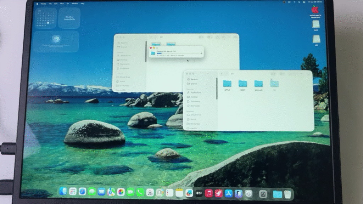Open the File menu in menu bar
The image size is (363, 204).
pos(51,4)
